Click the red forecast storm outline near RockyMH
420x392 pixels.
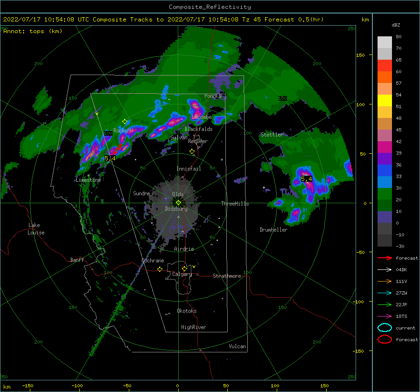117,149
